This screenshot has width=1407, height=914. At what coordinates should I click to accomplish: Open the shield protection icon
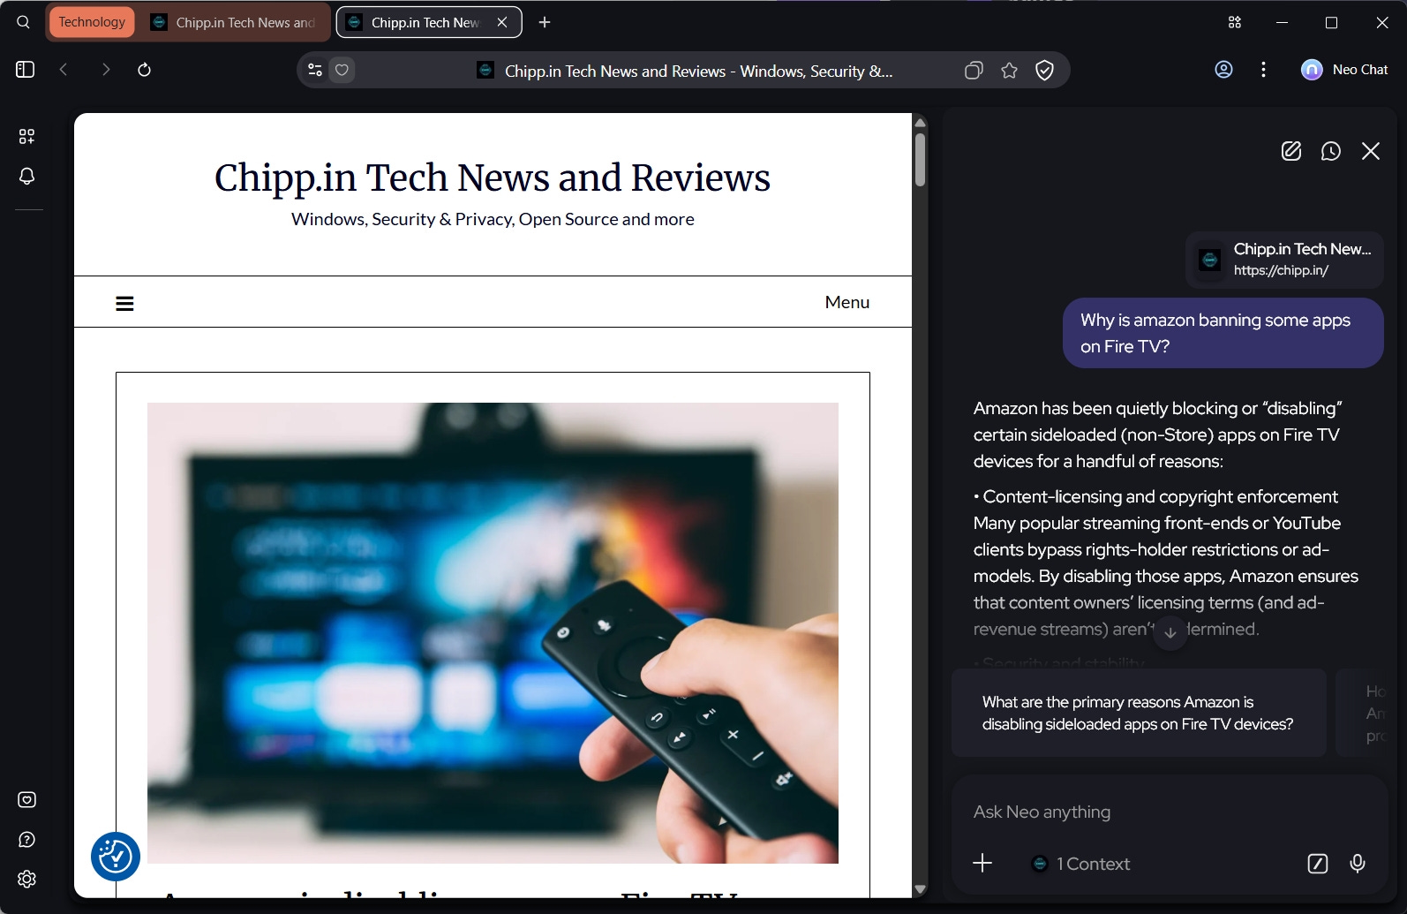pos(1044,71)
